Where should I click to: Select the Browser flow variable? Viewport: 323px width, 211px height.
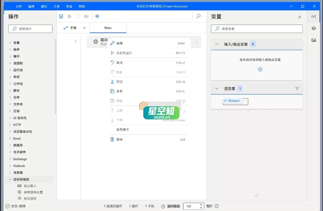pyautogui.click(x=233, y=101)
